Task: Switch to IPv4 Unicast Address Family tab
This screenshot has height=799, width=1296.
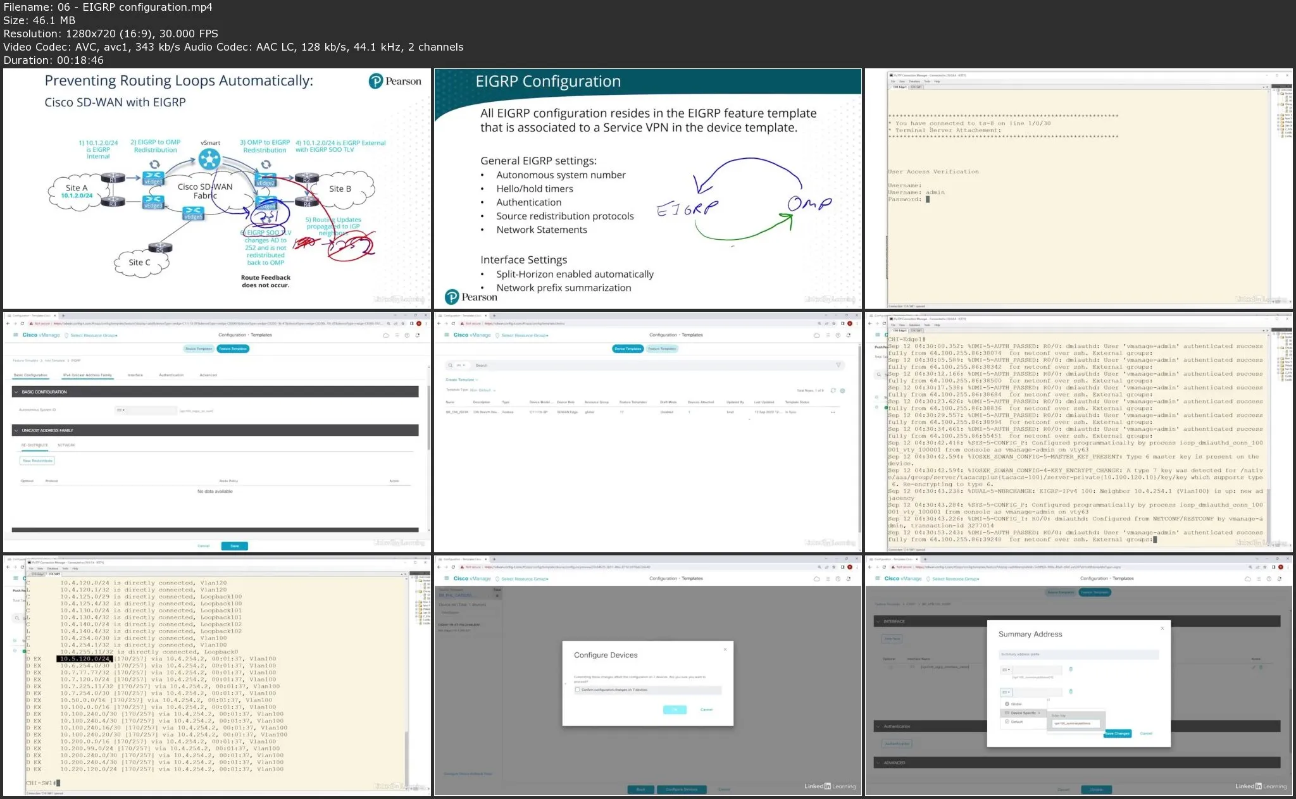Action: 87,375
